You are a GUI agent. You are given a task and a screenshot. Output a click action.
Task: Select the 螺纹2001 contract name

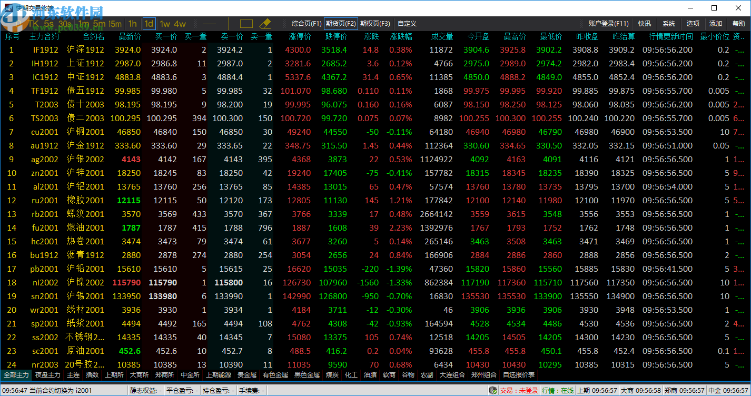point(85,214)
